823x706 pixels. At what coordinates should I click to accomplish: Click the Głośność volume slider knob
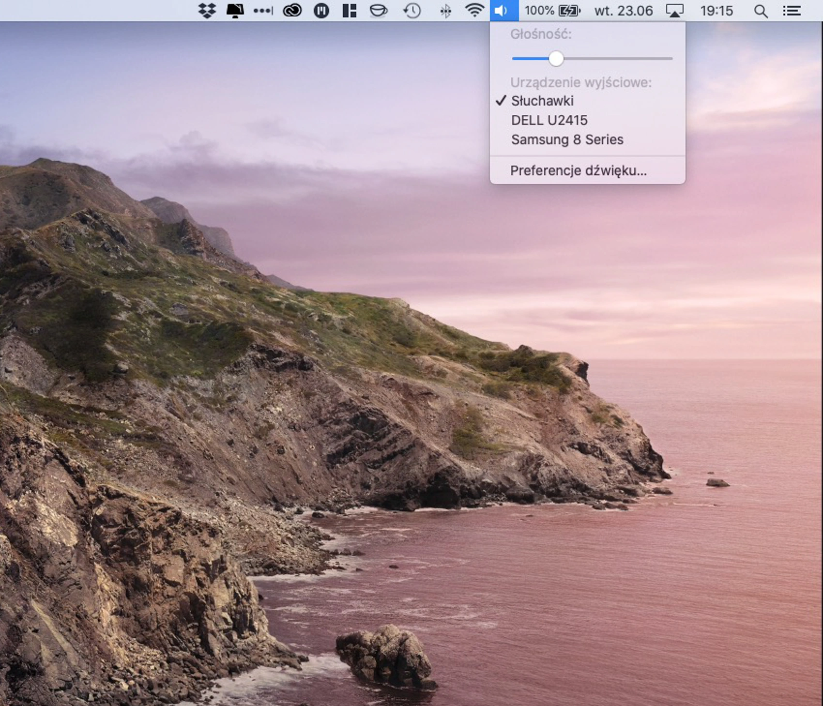pos(556,59)
